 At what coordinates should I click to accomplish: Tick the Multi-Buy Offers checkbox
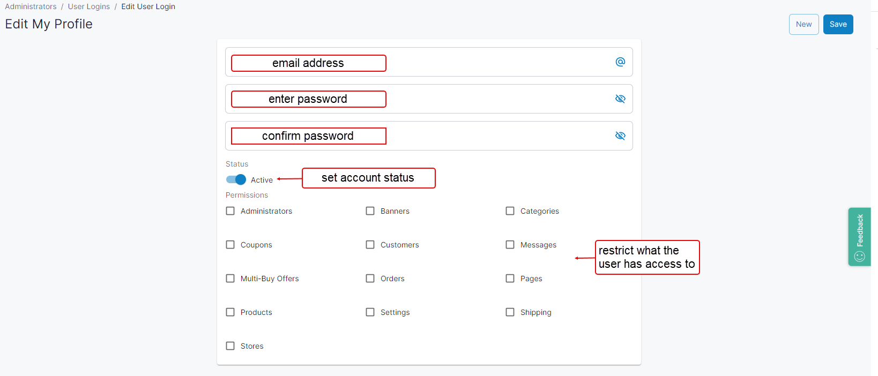(230, 279)
